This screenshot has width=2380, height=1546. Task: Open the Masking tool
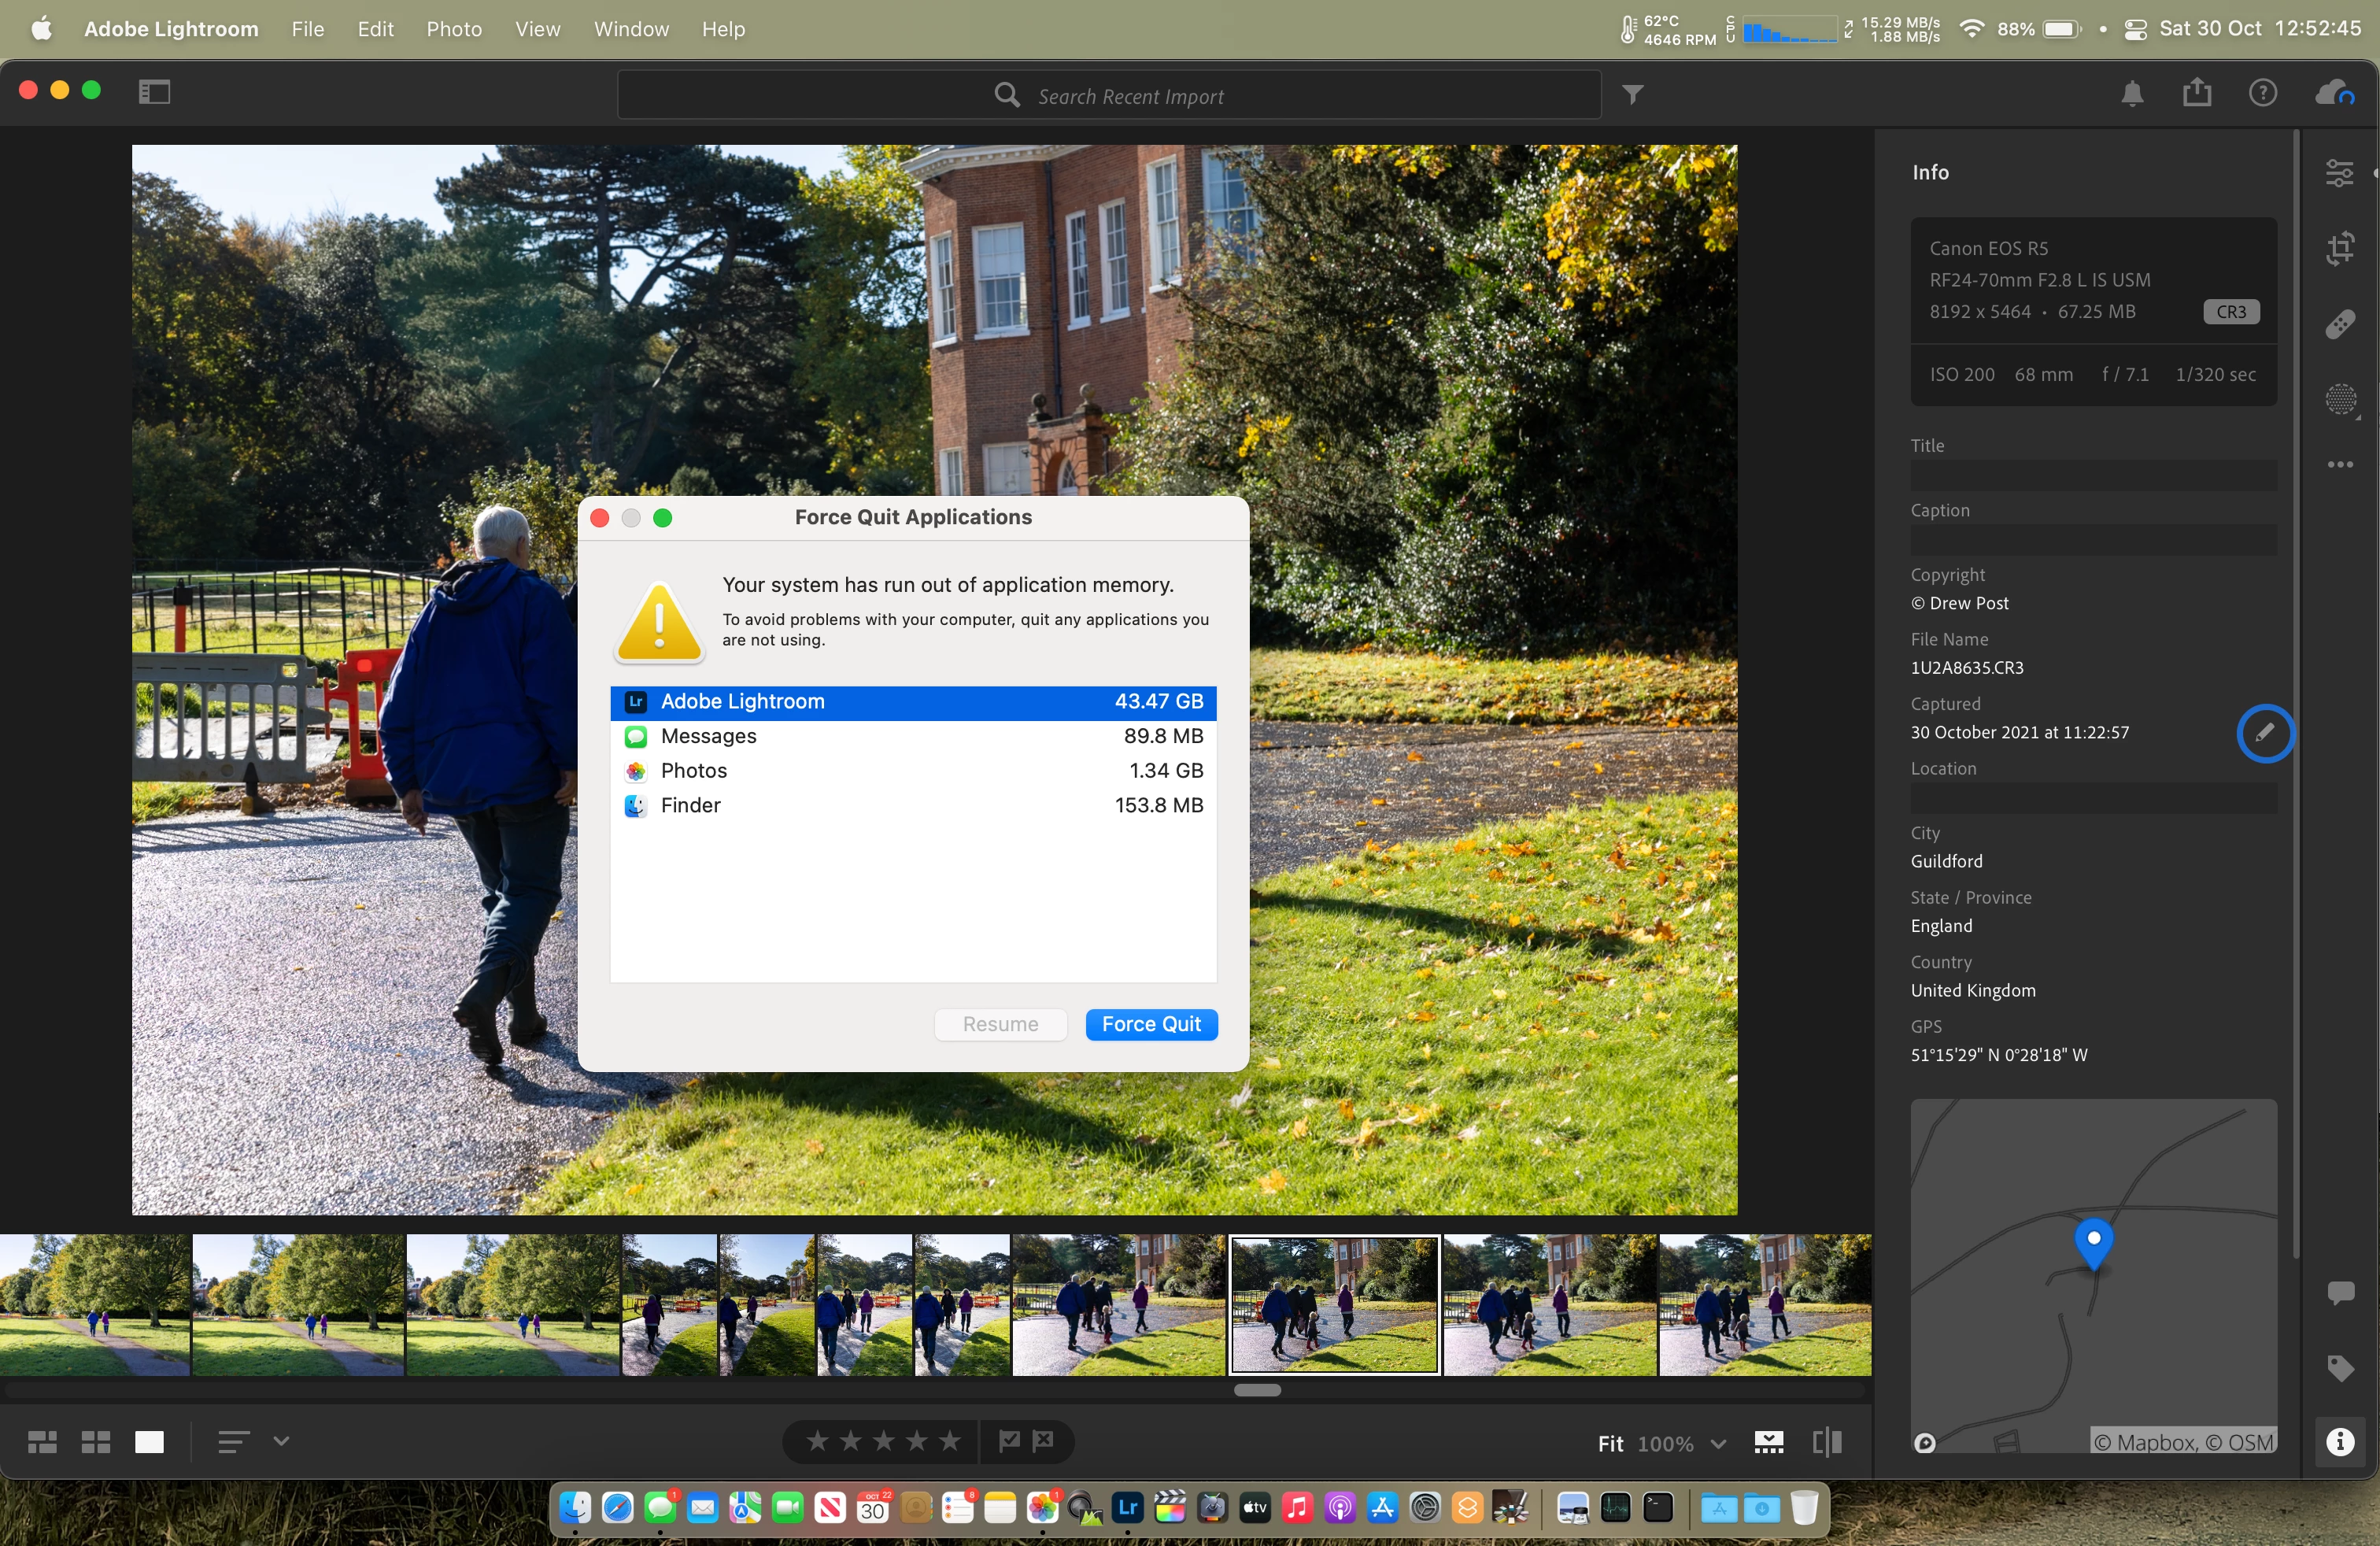[x=2339, y=400]
